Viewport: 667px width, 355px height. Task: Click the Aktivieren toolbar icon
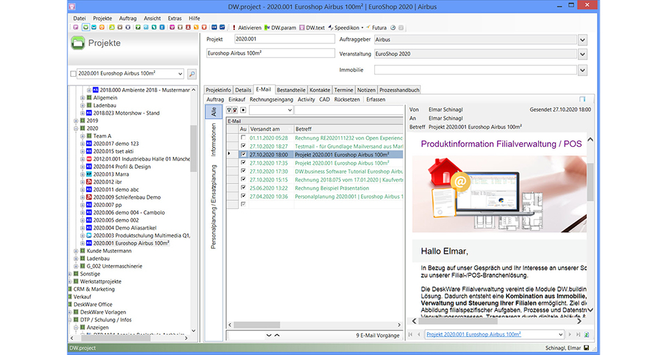coord(246,28)
